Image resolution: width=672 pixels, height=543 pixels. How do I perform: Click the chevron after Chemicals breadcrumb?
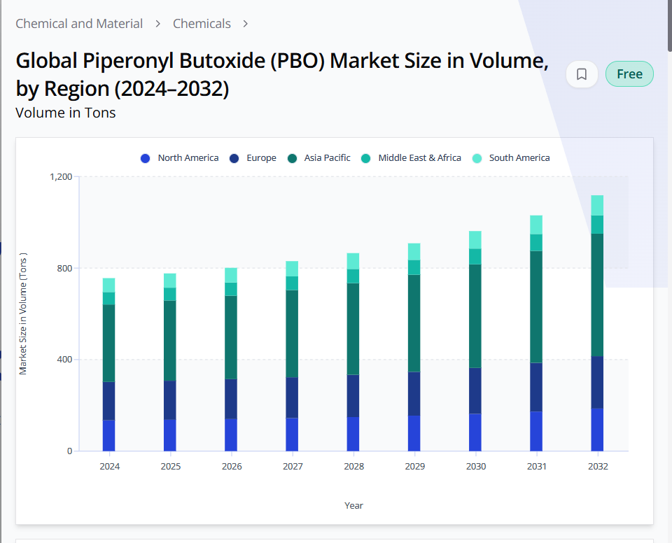click(246, 24)
